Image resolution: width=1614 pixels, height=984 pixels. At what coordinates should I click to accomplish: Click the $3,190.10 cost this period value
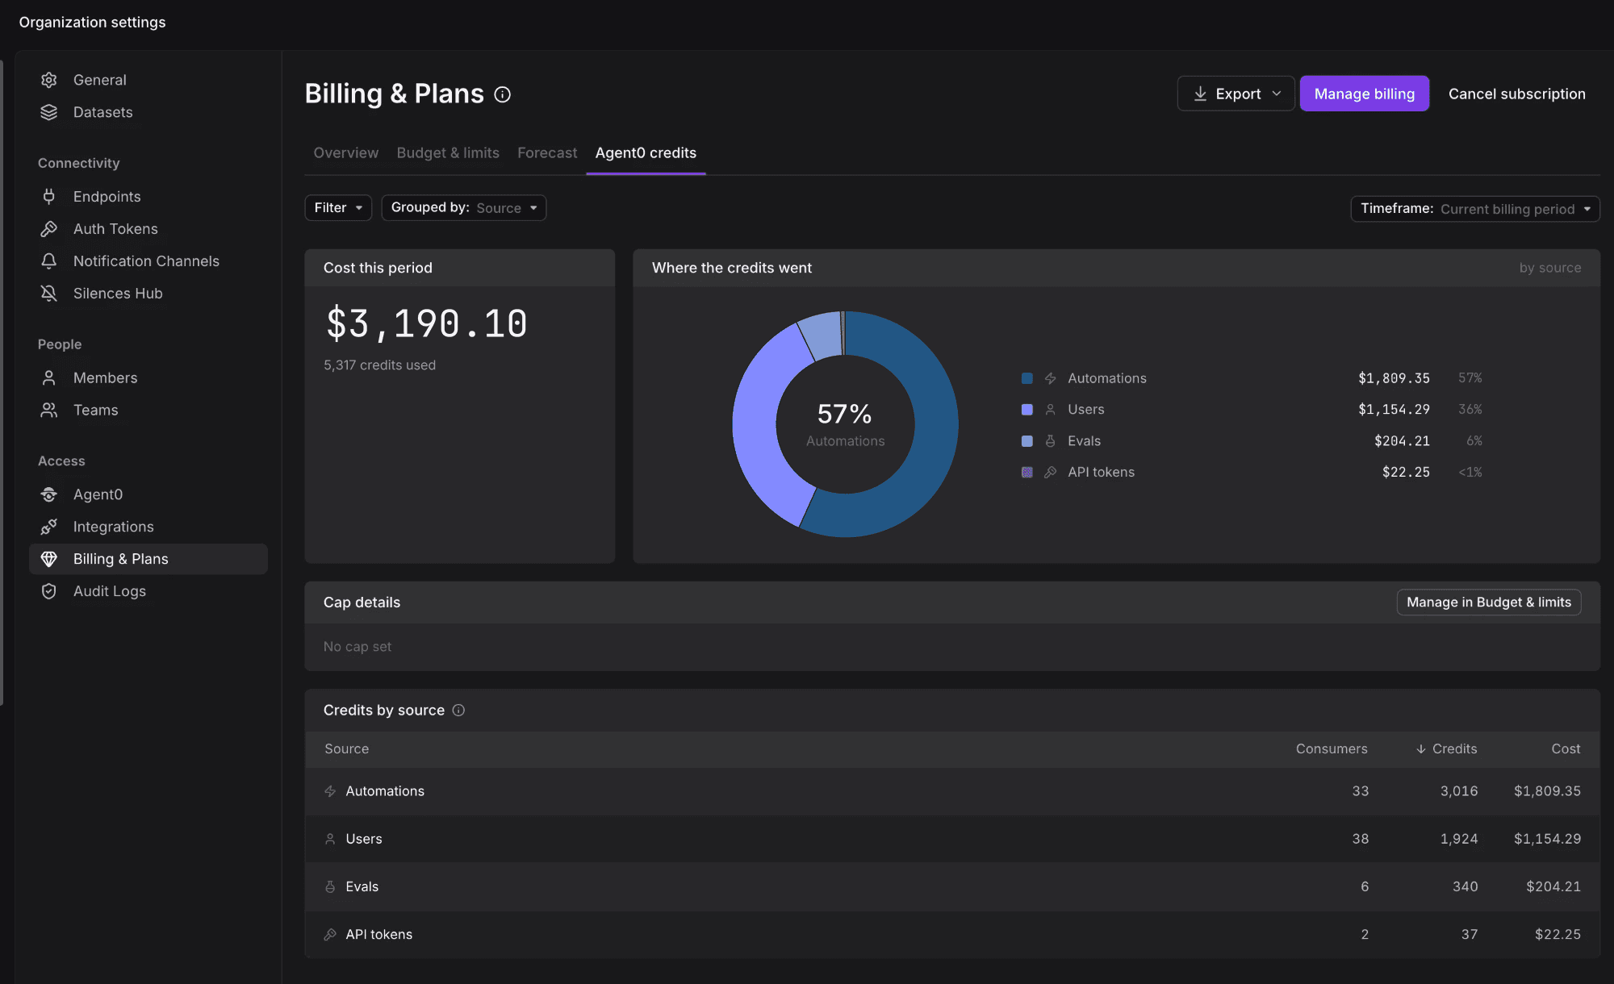point(426,324)
